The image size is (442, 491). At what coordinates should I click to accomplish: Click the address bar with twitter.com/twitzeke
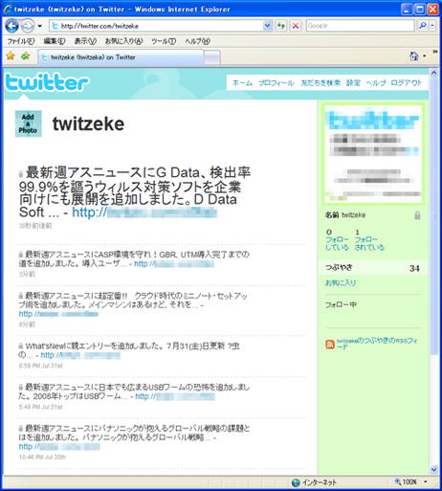coord(156,26)
